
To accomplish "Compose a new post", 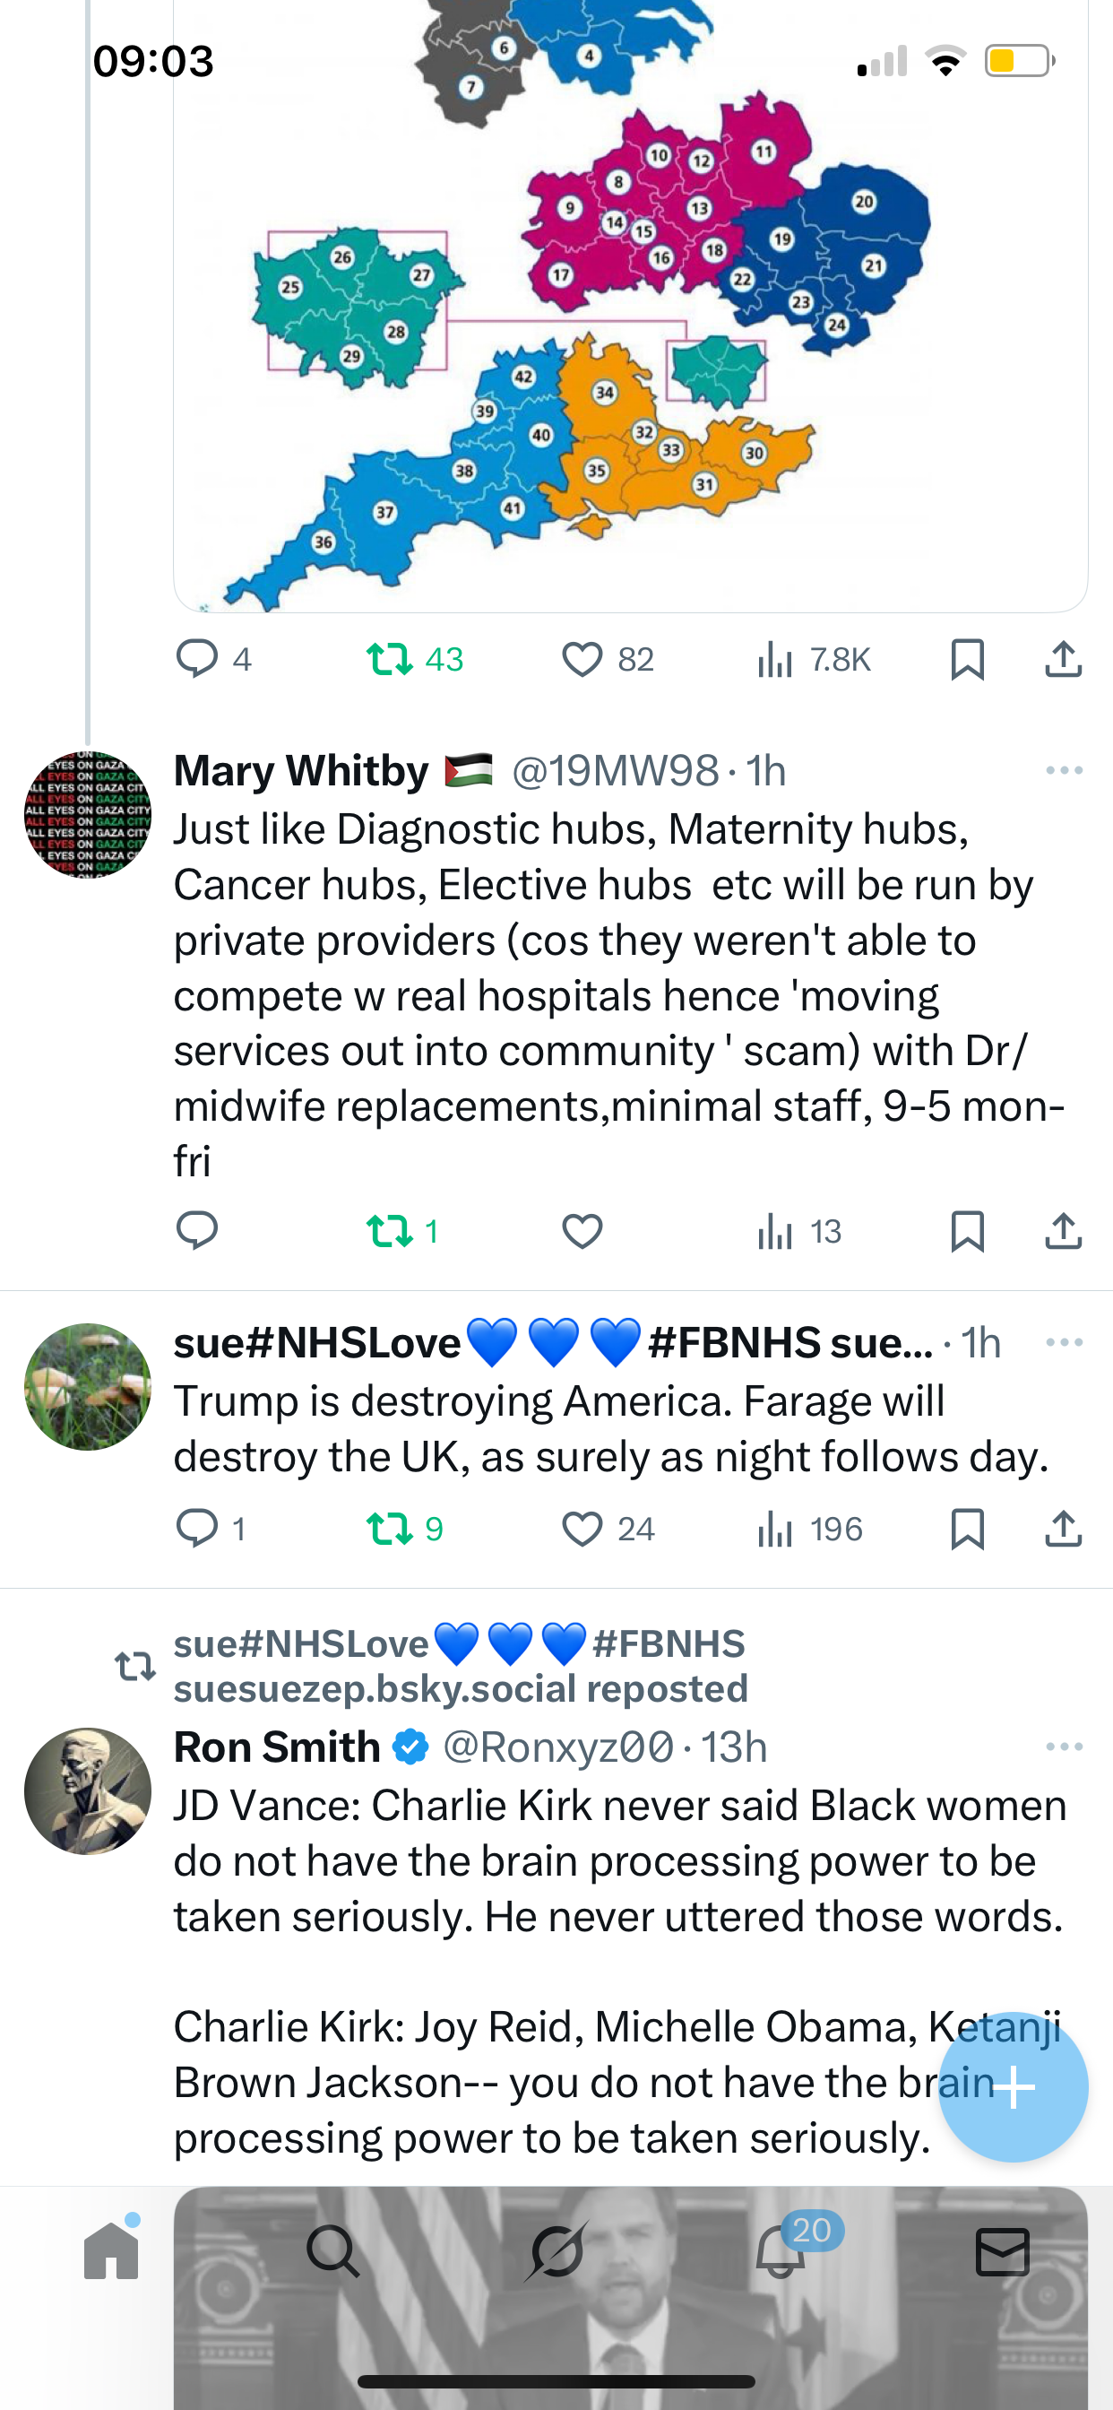I will tap(1013, 2086).
